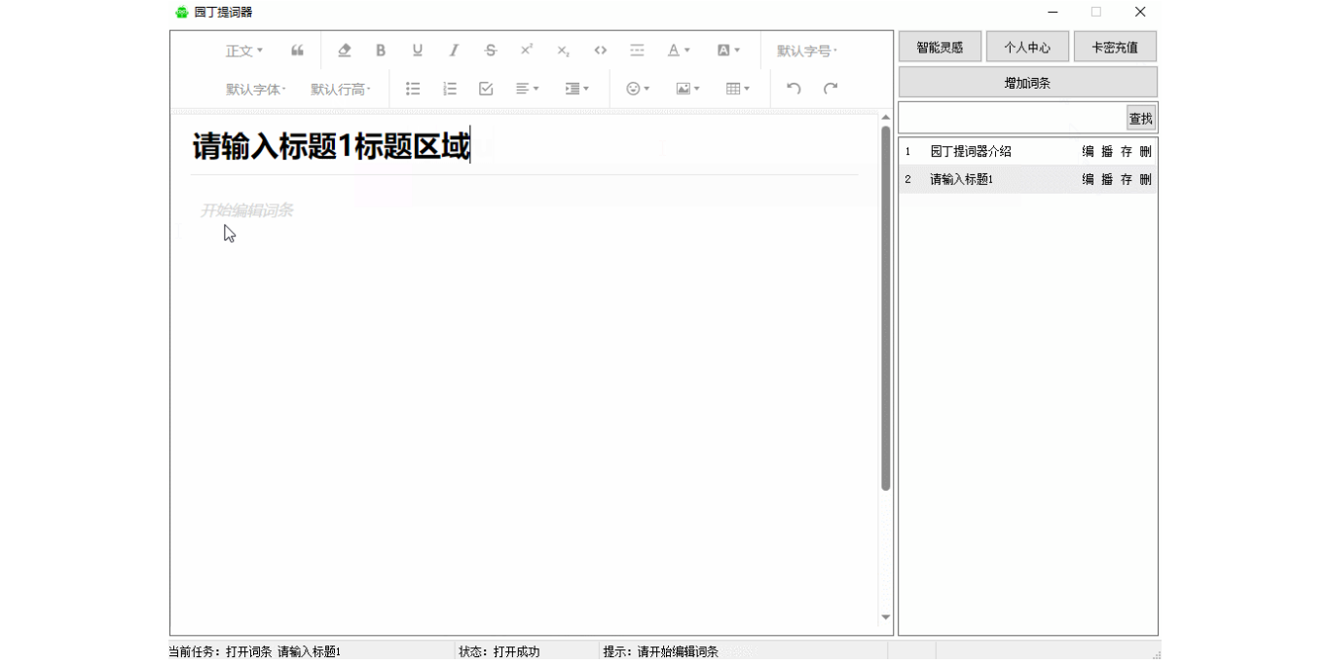
Task: Click the 增加词条 button
Action: click(x=1027, y=83)
